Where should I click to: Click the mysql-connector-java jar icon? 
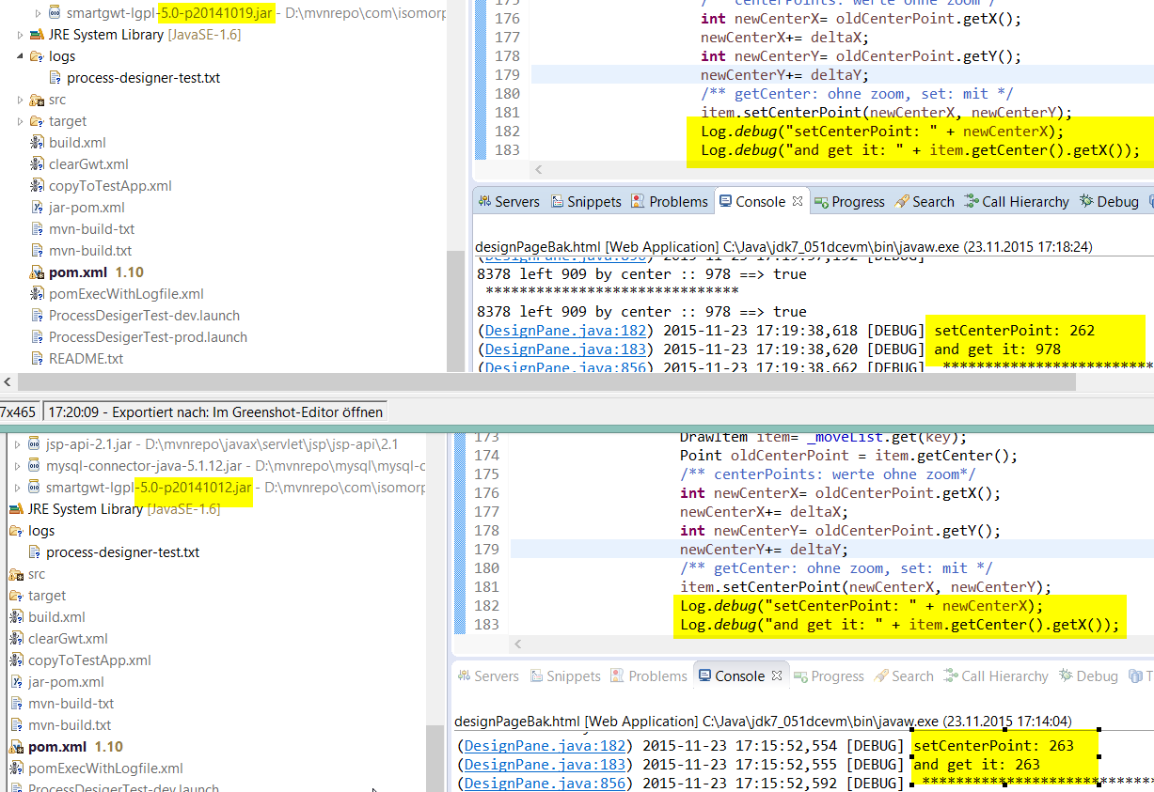(x=35, y=465)
